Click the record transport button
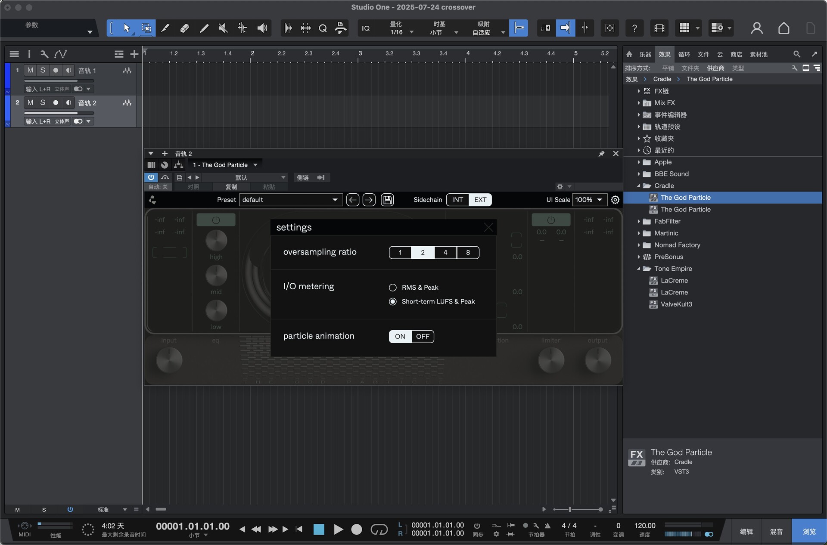This screenshot has height=545, width=827. point(357,530)
